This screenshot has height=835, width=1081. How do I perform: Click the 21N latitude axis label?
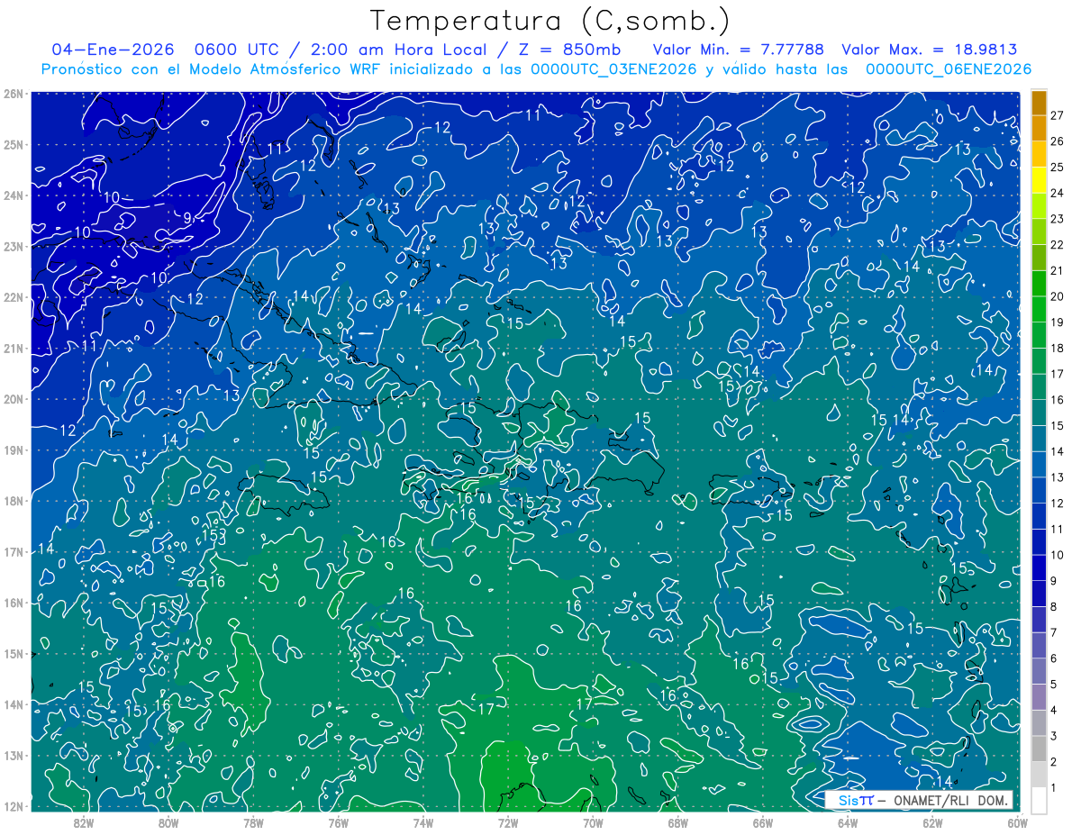pyautogui.click(x=13, y=348)
